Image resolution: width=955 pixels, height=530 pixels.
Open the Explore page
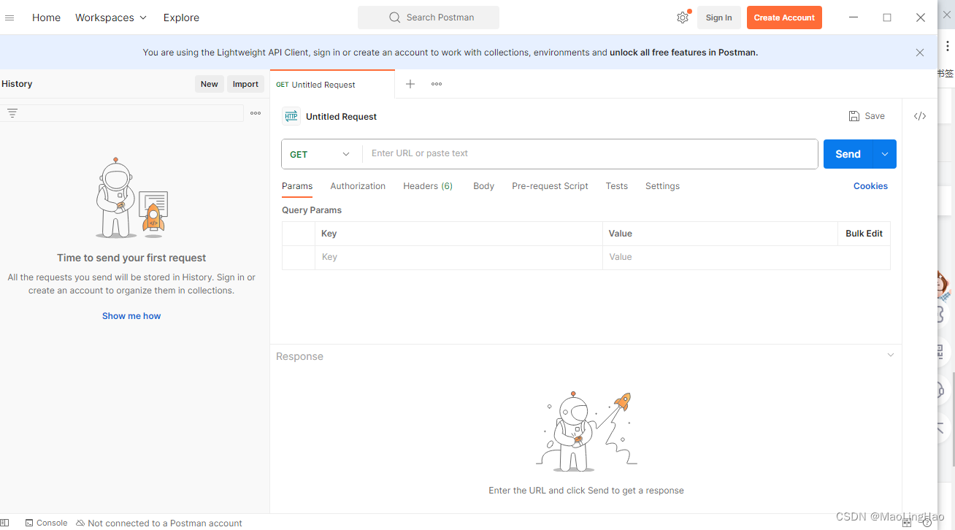[x=181, y=18]
